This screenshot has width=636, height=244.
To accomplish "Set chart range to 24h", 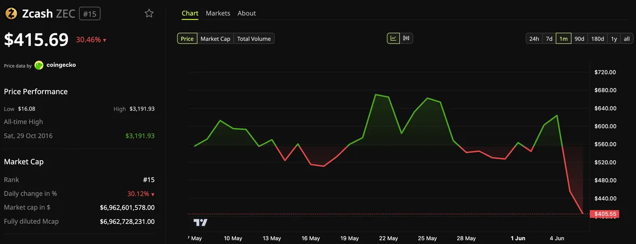I will point(534,38).
